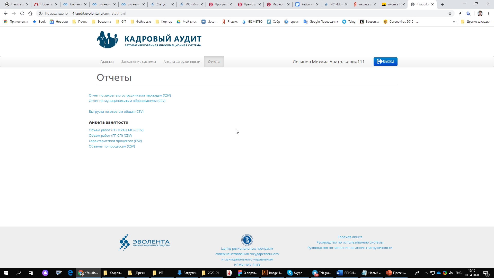The height and width of the screenshot is (278, 494).
Task: Open the GIT bookmarks folder
Action: [121, 22]
